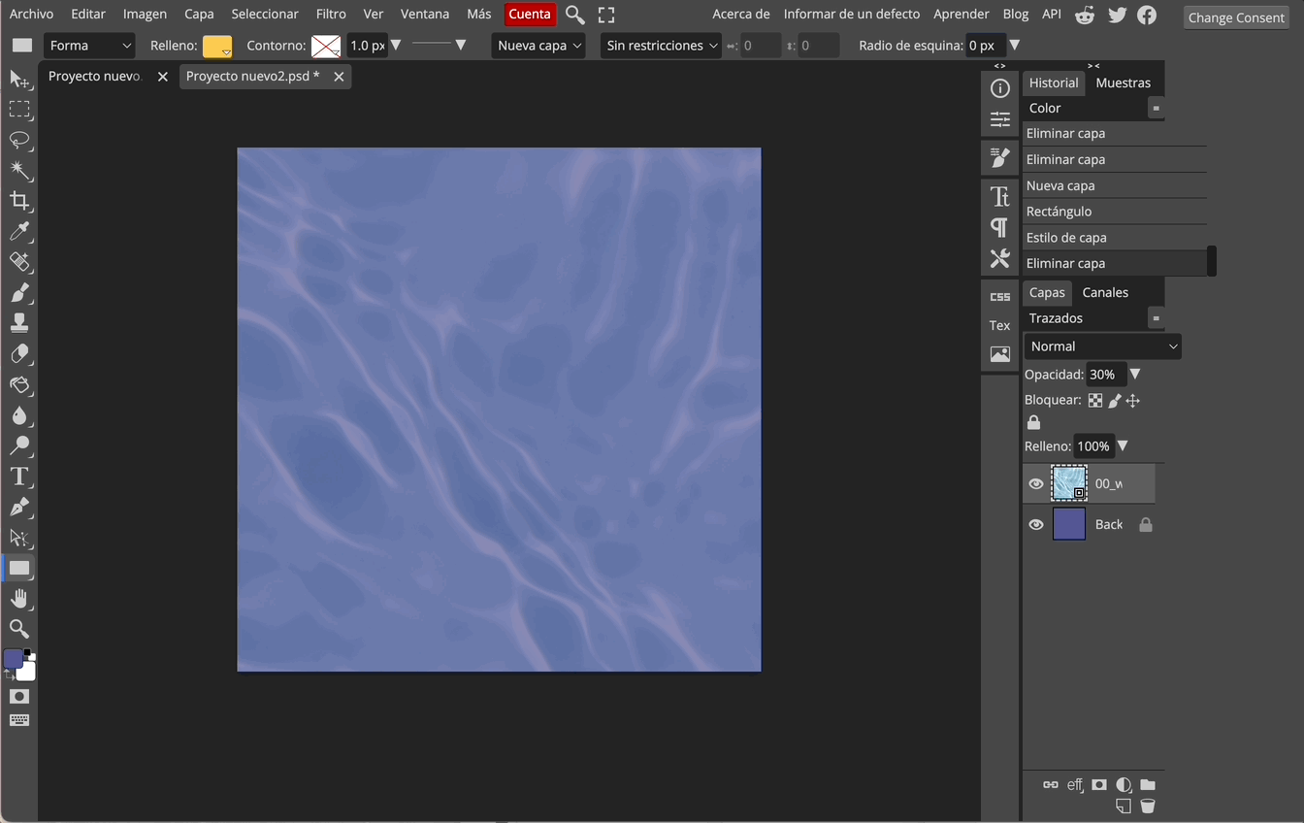
Task: Open the Nueva capa dropdown
Action: point(538,46)
